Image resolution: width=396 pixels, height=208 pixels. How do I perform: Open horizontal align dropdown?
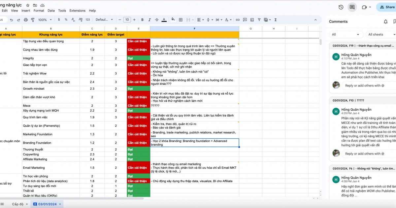pos(200,20)
